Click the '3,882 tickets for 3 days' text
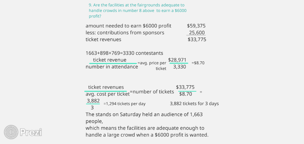The width and height of the screenshot is (304, 144). tap(194, 104)
